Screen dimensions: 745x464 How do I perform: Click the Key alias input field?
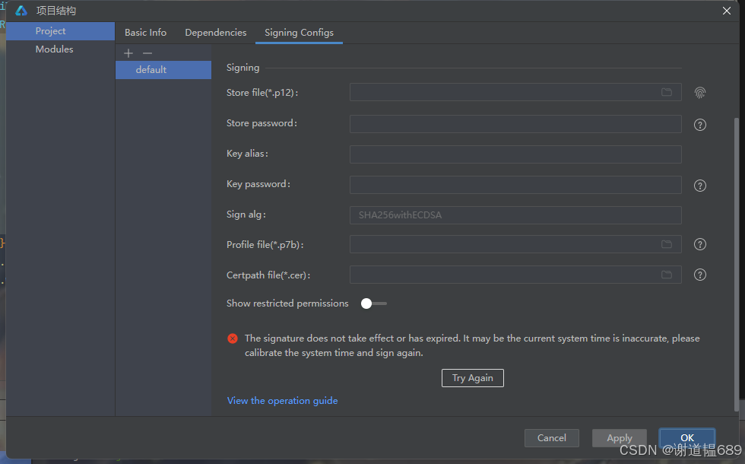pyautogui.click(x=515, y=154)
